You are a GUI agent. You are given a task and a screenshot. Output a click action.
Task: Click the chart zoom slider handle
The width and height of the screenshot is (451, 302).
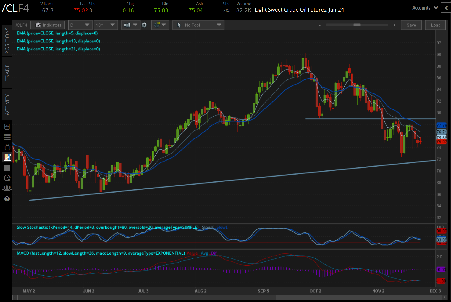pos(357,25)
